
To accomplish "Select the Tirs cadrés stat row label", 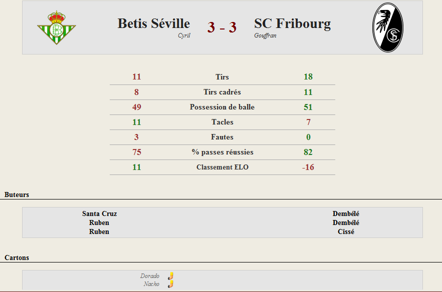I will click(222, 92).
